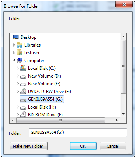
Task: Close the Browse For Folder dialog
Action: tap(124, 4)
